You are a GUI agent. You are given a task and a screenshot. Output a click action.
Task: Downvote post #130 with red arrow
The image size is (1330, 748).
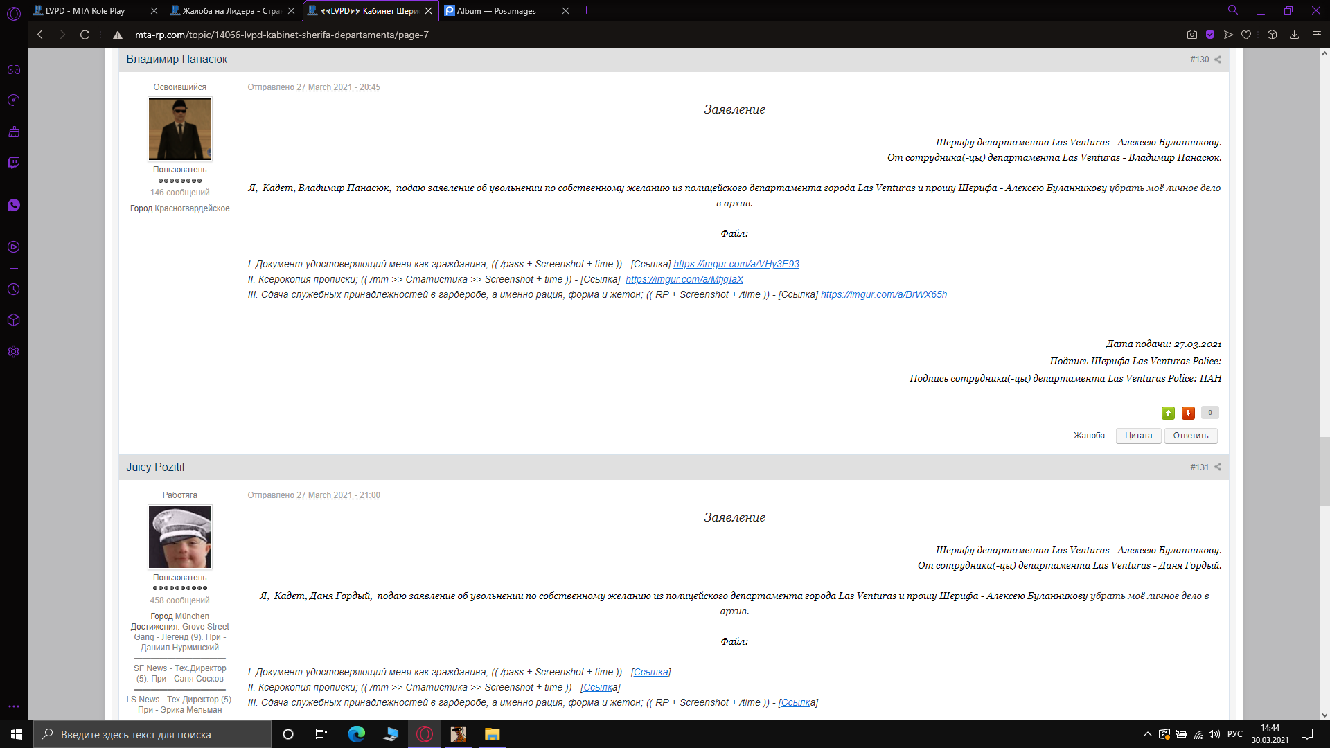[1188, 413]
